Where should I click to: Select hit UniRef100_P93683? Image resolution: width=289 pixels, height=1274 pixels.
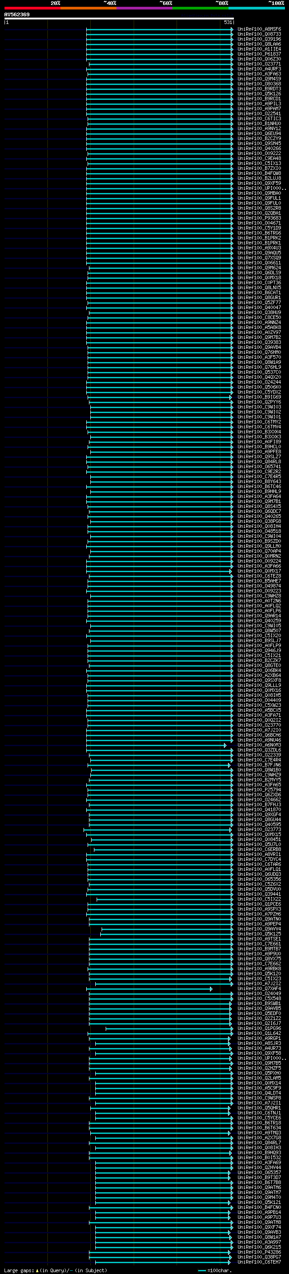pos(259,218)
